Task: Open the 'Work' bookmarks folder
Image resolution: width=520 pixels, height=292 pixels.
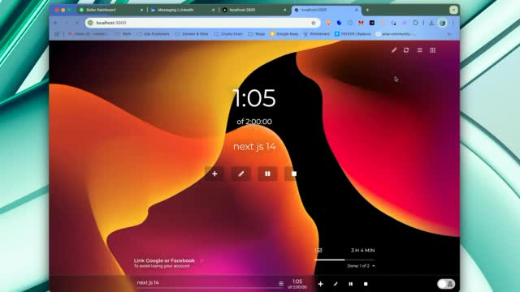Action: click(x=123, y=34)
